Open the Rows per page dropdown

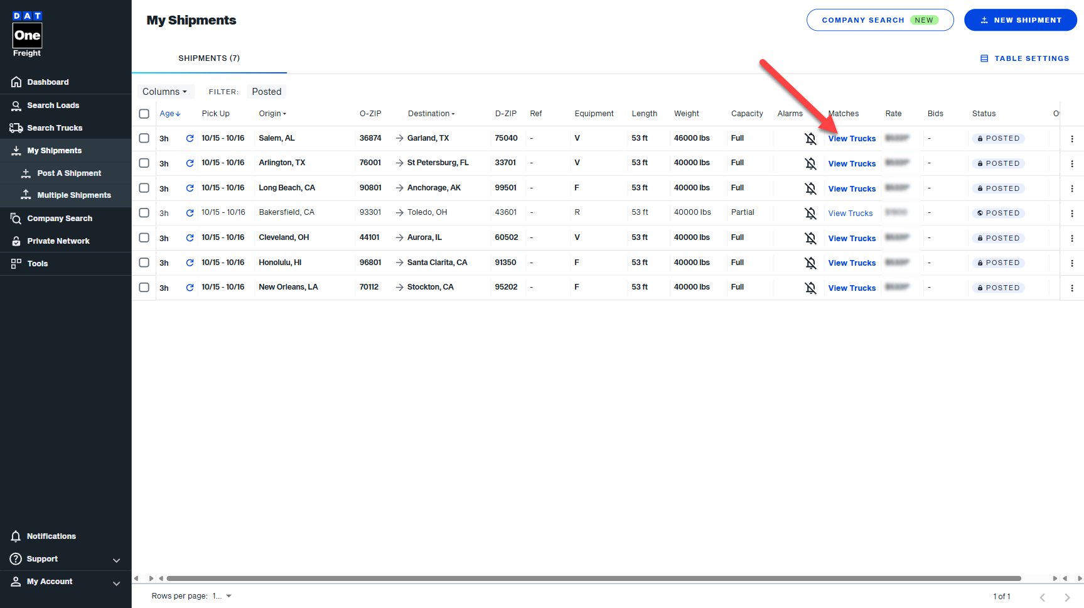click(222, 596)
